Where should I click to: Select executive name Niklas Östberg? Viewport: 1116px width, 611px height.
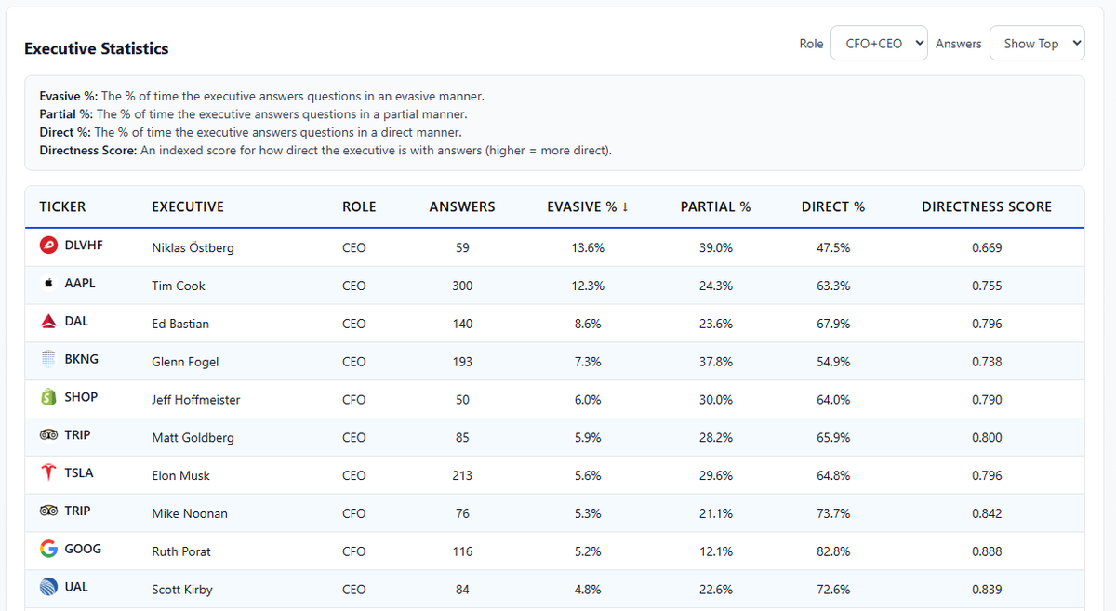[x=193, y=247]
